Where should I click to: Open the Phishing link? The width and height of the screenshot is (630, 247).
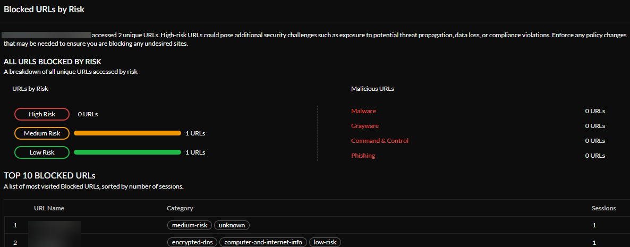click(363, 156)
